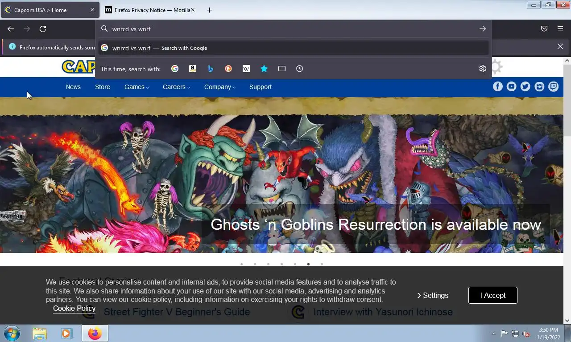Viewport: 571px width, 342px height.
Task: Expand Games dropdown menu
Action: pyautogui.click(x=137, y=87)
